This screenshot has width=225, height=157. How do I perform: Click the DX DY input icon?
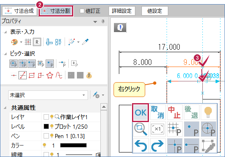click(x=58, y=42)
